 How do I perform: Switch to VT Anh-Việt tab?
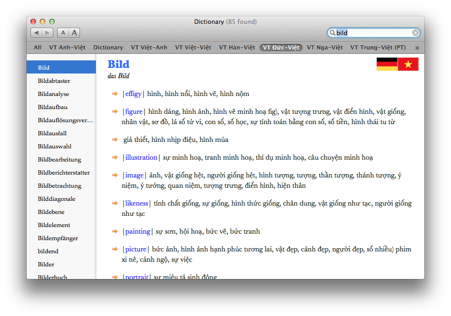[x=67, y=47]
